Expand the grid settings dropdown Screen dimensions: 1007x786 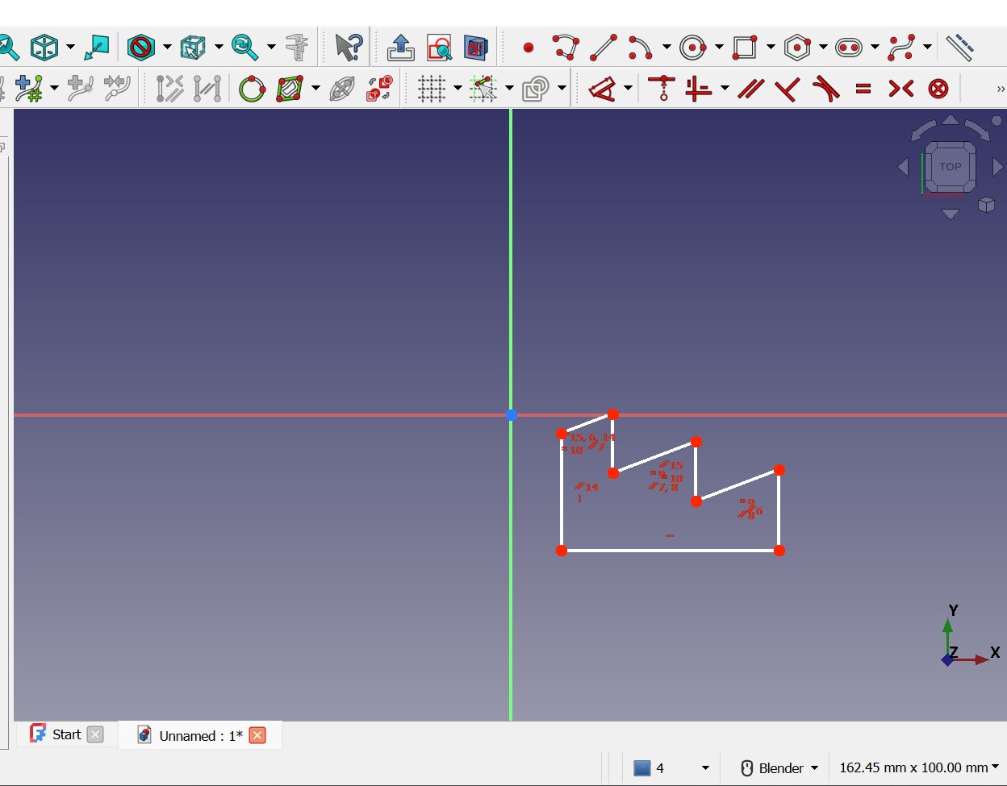(x=458, y=89)
